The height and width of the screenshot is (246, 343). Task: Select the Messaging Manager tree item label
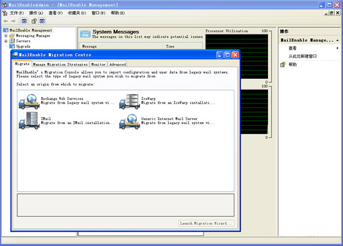click(x=33, y=35)
